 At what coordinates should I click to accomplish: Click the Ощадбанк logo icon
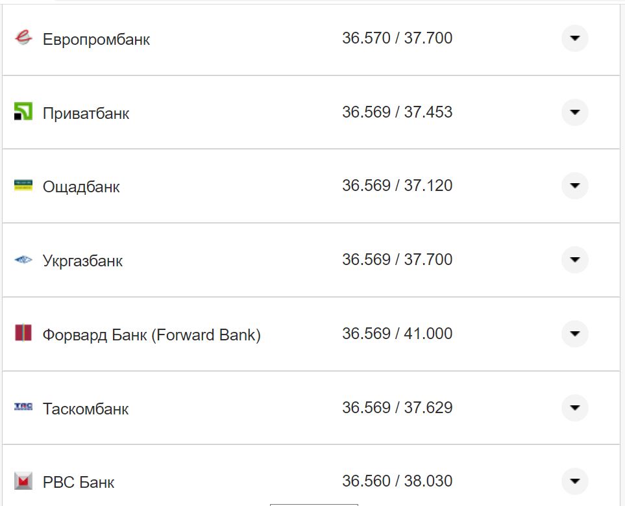(23, 186)
